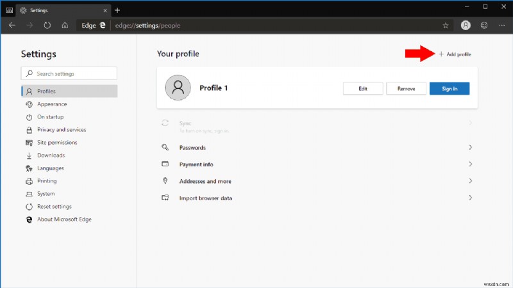The height and width of the screenshot is (288, 513).
Task: Expand the Import browser data chevron
Action: (x=470, y=198)
